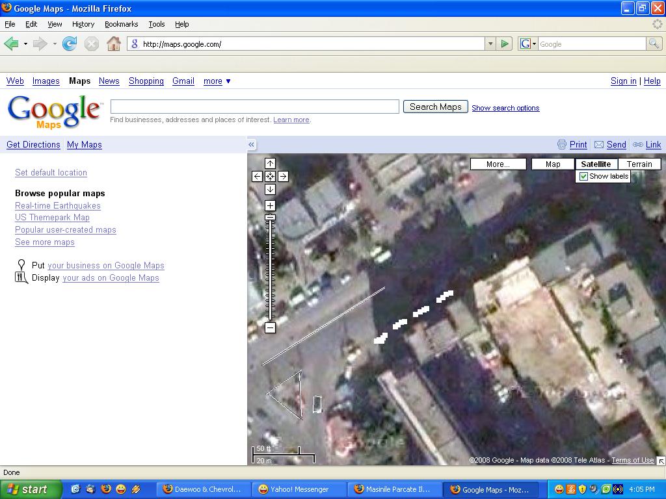Click the pan left arrow on map
Viewport: 666px width, 499px height.
[x=257, y=177]
